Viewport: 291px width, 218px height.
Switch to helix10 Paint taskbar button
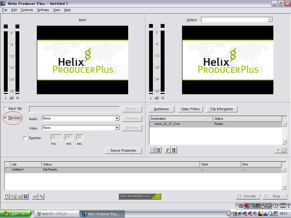click(57, 214)
